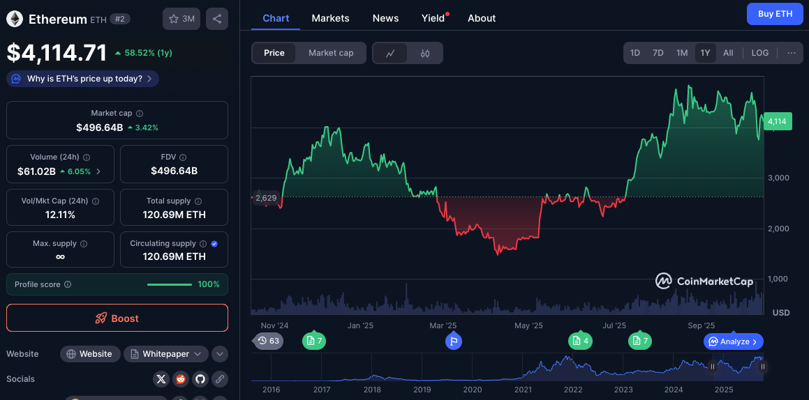The image size is (809, 400).
Task: Click the 4,114 current price label on chart
Action: click(778, 121)
